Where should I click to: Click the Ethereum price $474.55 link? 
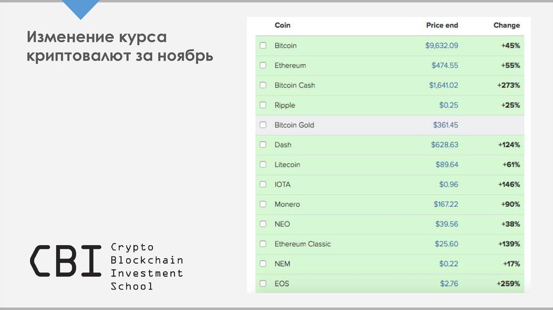coord(444,65)
